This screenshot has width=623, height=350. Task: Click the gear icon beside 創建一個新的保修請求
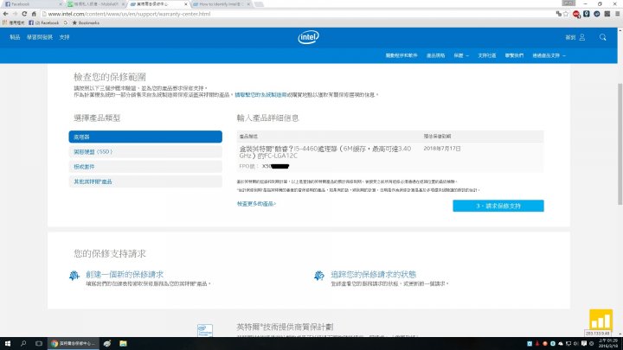pos(74,276)
